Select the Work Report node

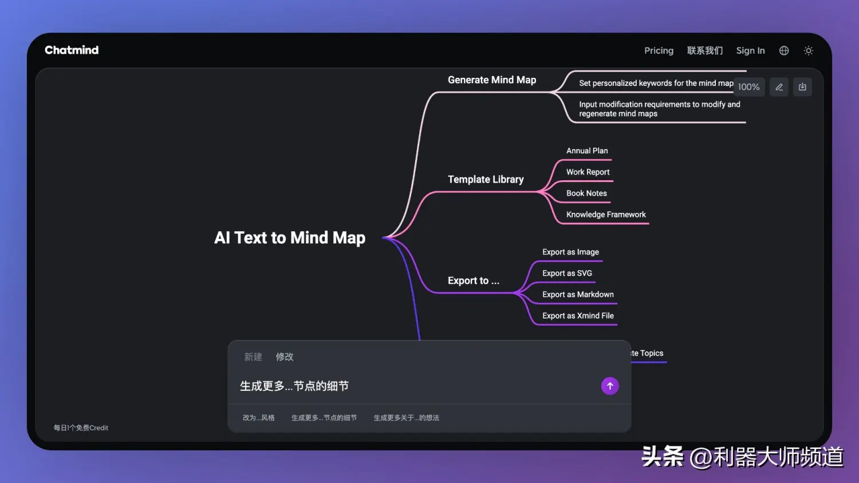tap(588, 172)
